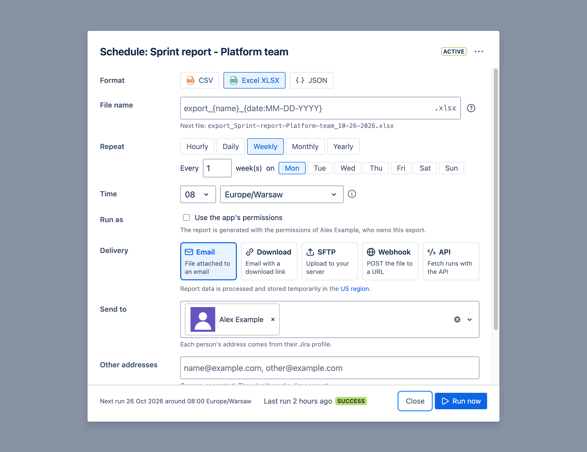
Task: Toggle Fri weekday
Action: (x=401, y=168)
